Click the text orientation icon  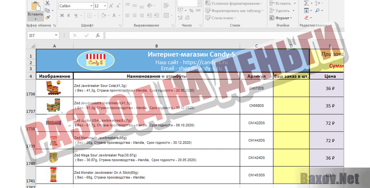click(x=150, y=5)
